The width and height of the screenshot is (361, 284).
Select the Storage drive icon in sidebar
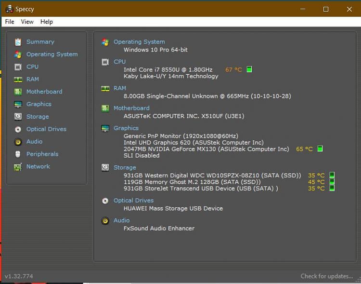[x=18, y=117]
